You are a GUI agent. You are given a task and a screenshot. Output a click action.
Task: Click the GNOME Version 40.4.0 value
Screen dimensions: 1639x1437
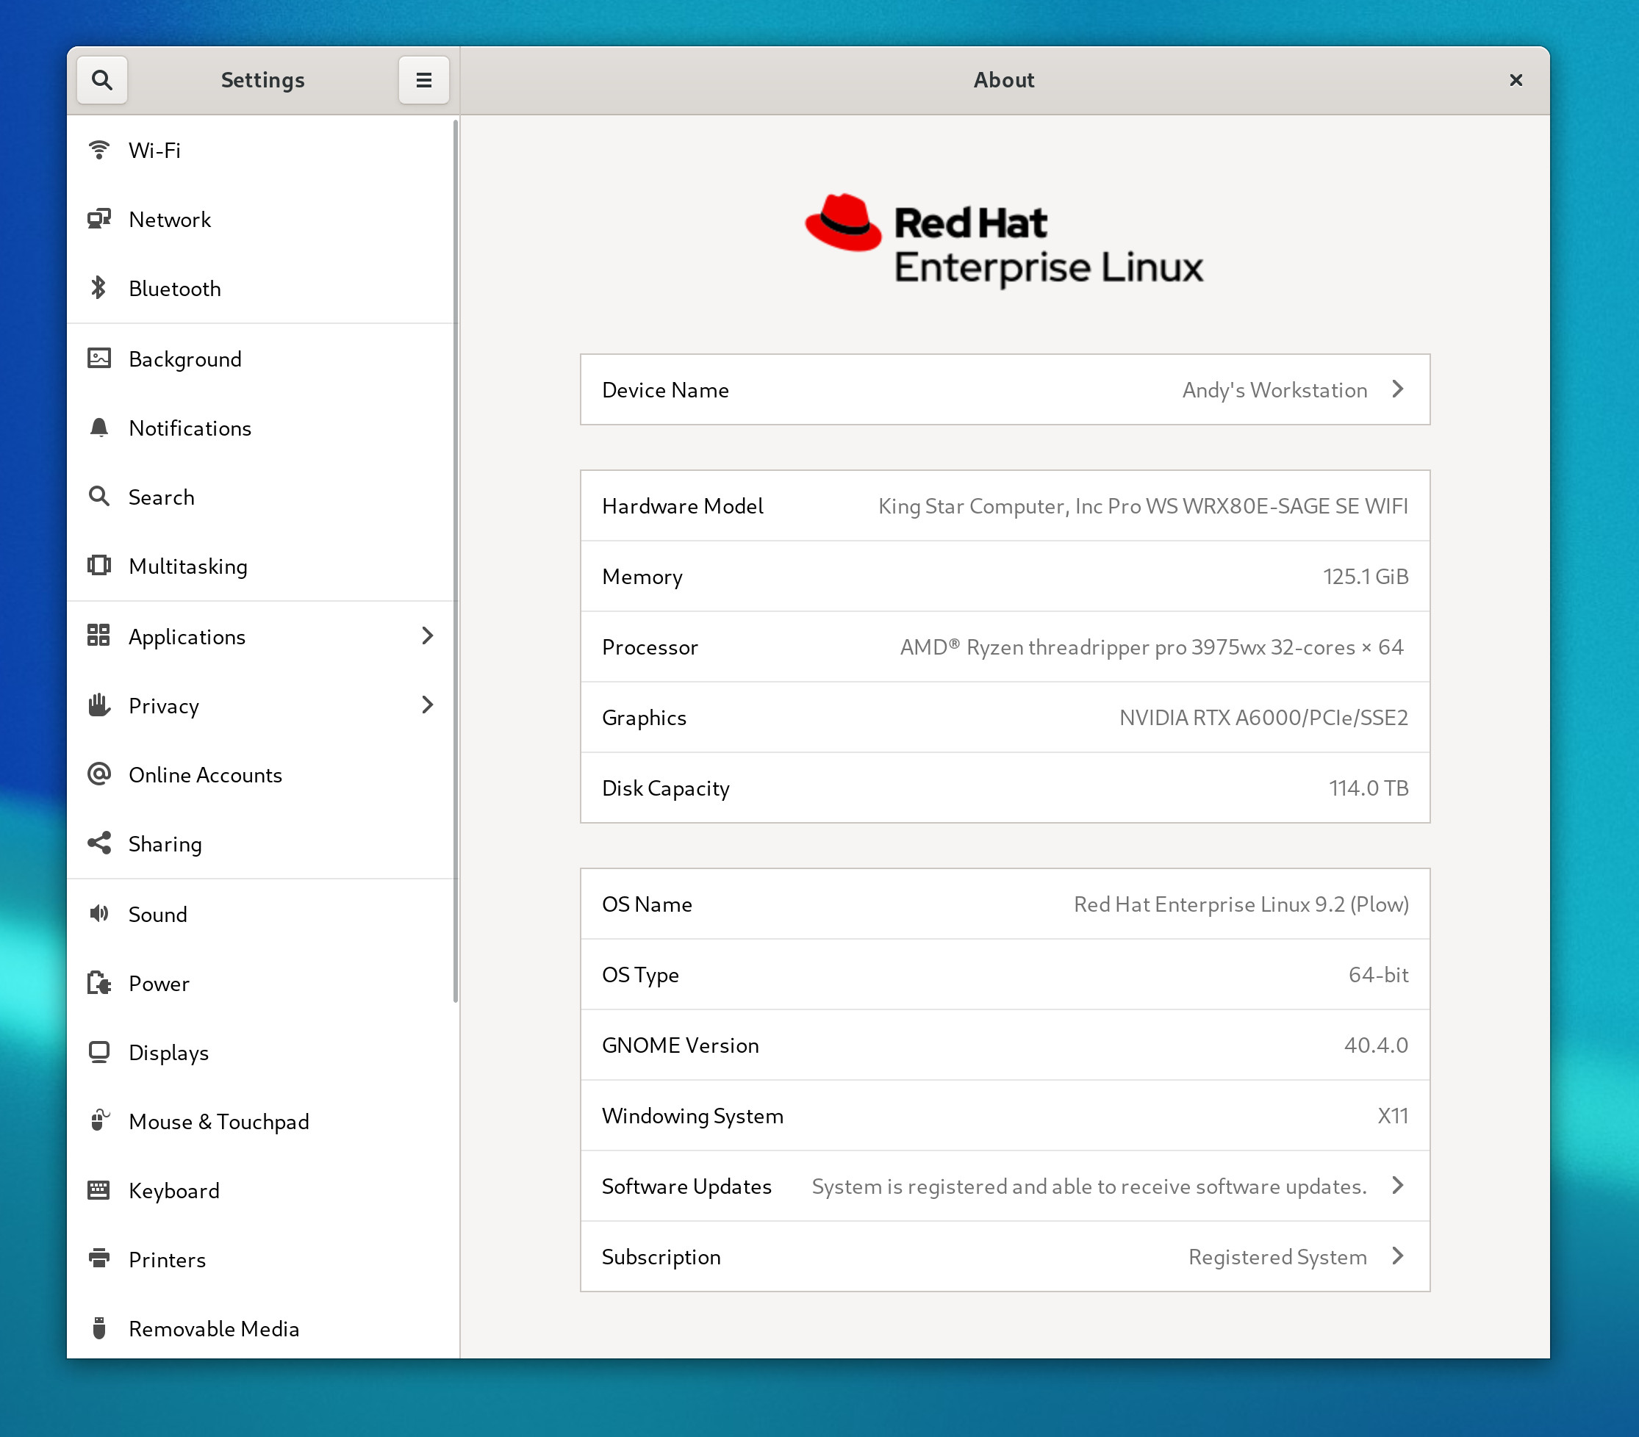click(1376, 1045)
